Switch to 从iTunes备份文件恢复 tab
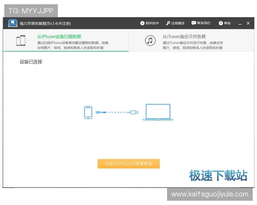The image size is (257, 205). click(191, 41)
